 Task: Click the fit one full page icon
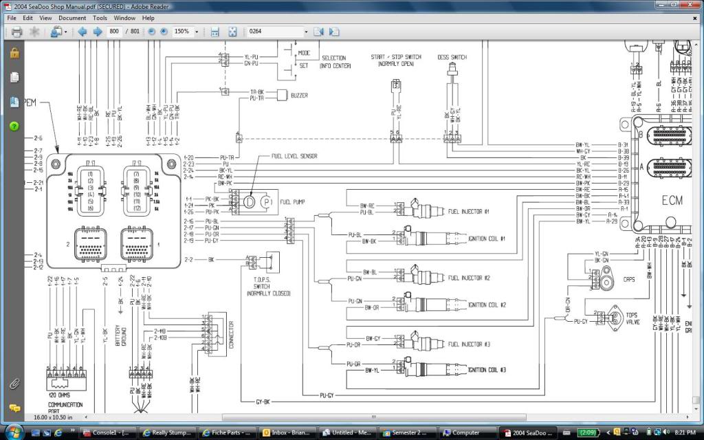[x=232, y=32]
